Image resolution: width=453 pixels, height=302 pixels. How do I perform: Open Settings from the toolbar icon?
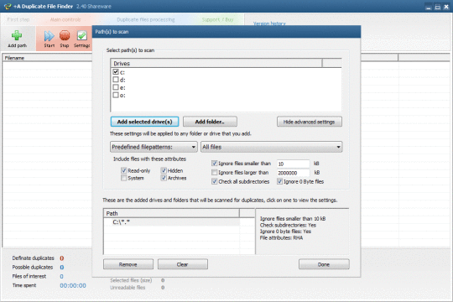coord(81,36)
